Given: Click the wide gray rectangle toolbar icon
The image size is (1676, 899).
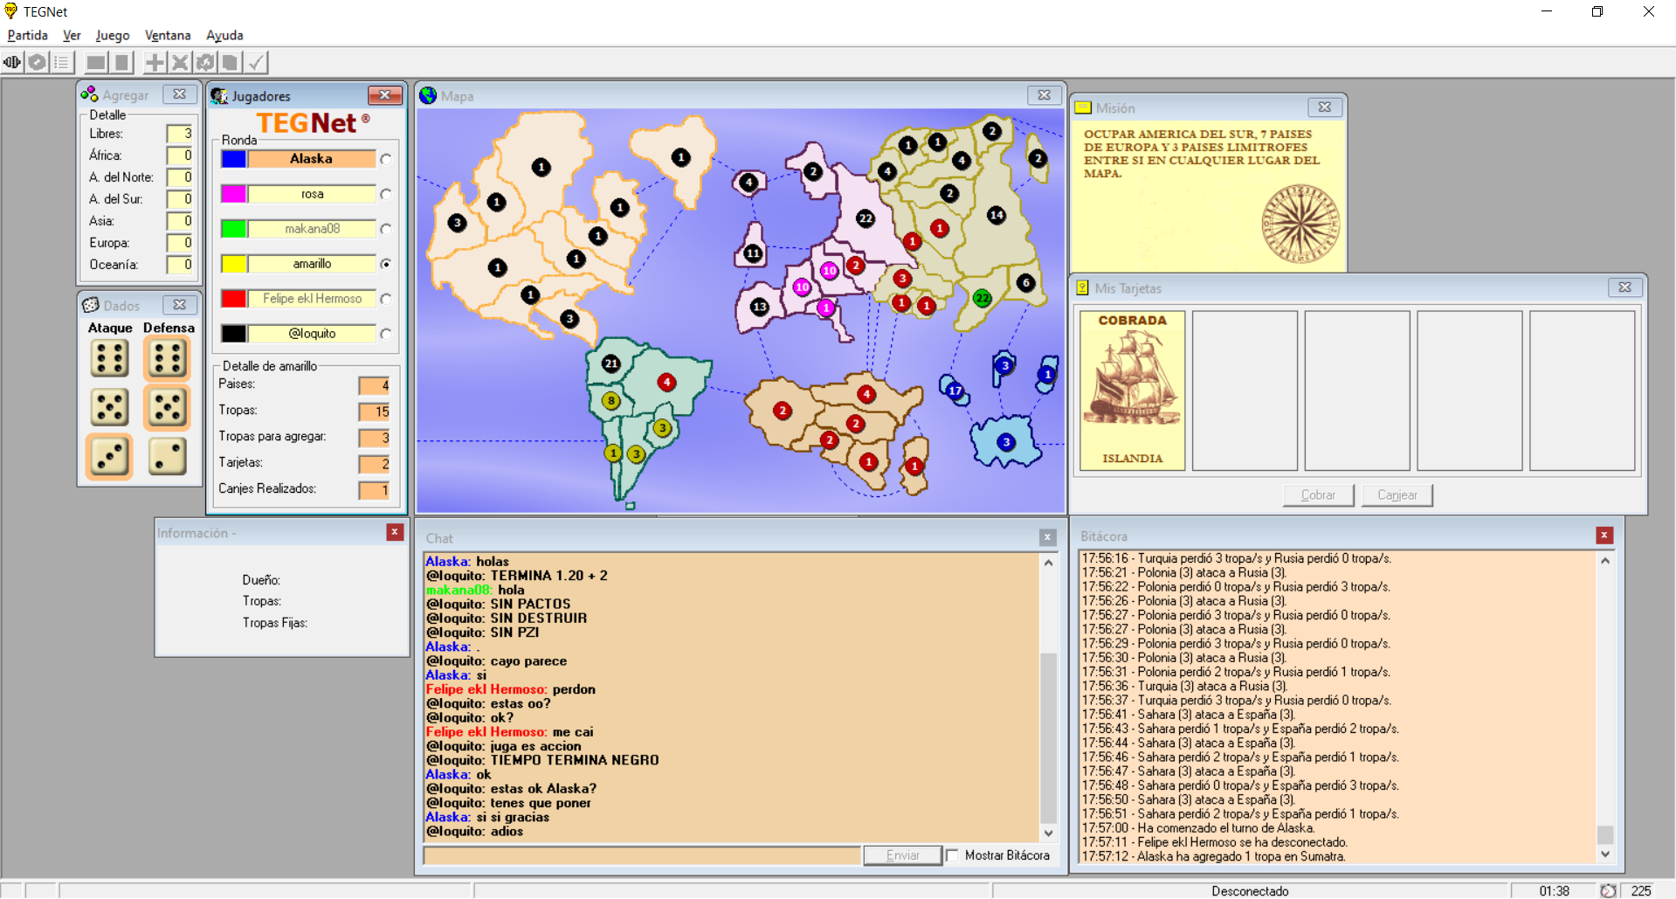Looking at the screenshot, I should 97,62.
